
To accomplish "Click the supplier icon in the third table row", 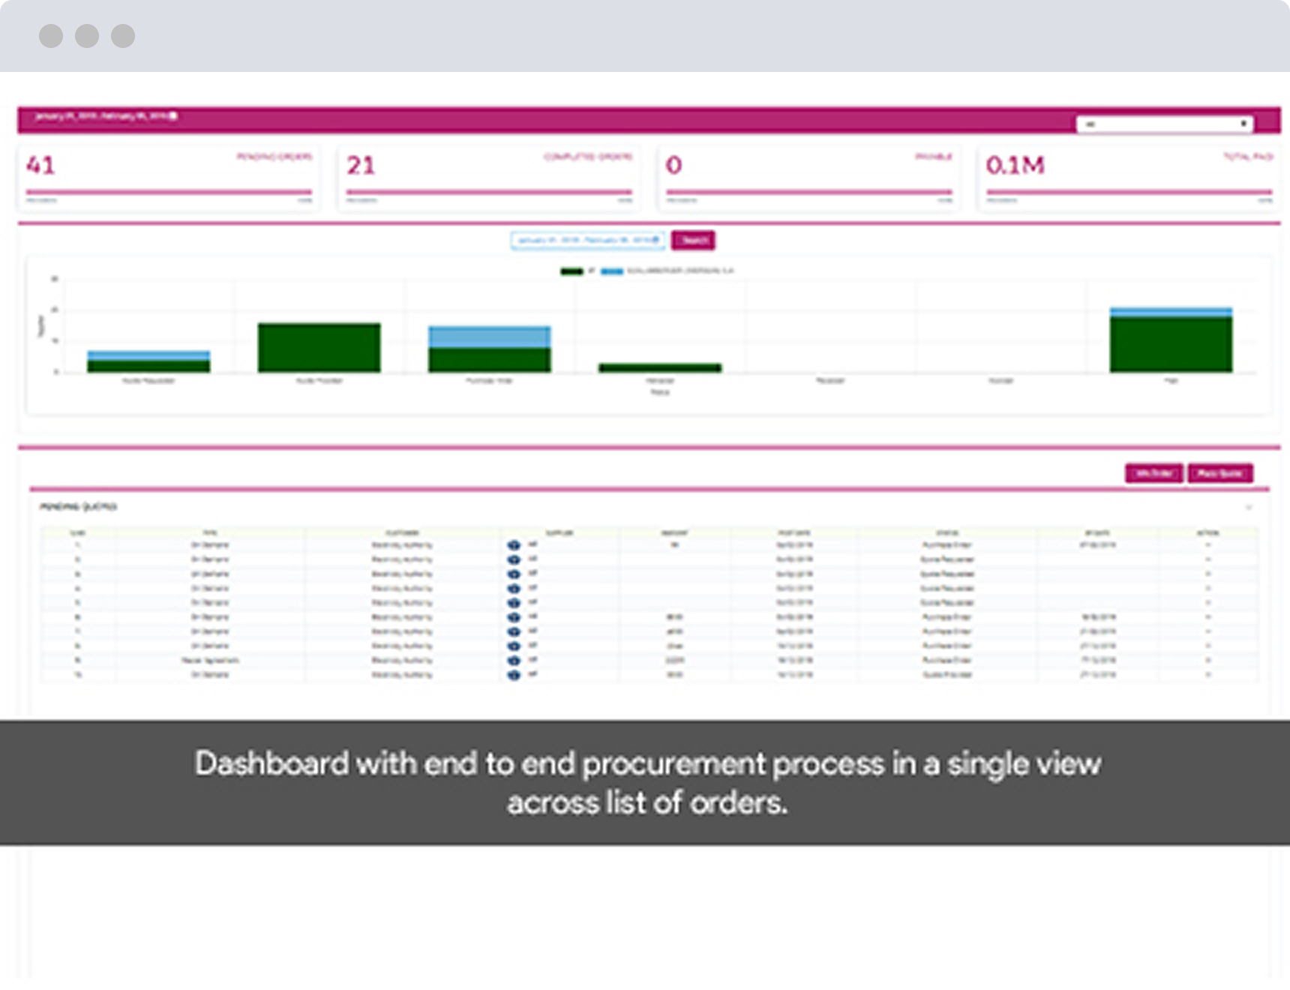I will (514, 574).
